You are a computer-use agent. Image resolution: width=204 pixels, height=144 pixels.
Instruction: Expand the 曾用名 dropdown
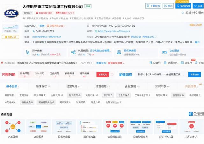pyautogui.click(x=28, y=13)
